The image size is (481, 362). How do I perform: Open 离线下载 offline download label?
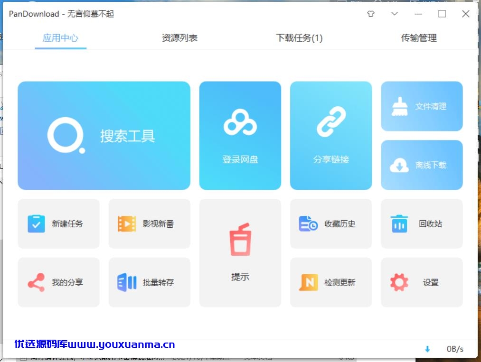pos(431,165)
